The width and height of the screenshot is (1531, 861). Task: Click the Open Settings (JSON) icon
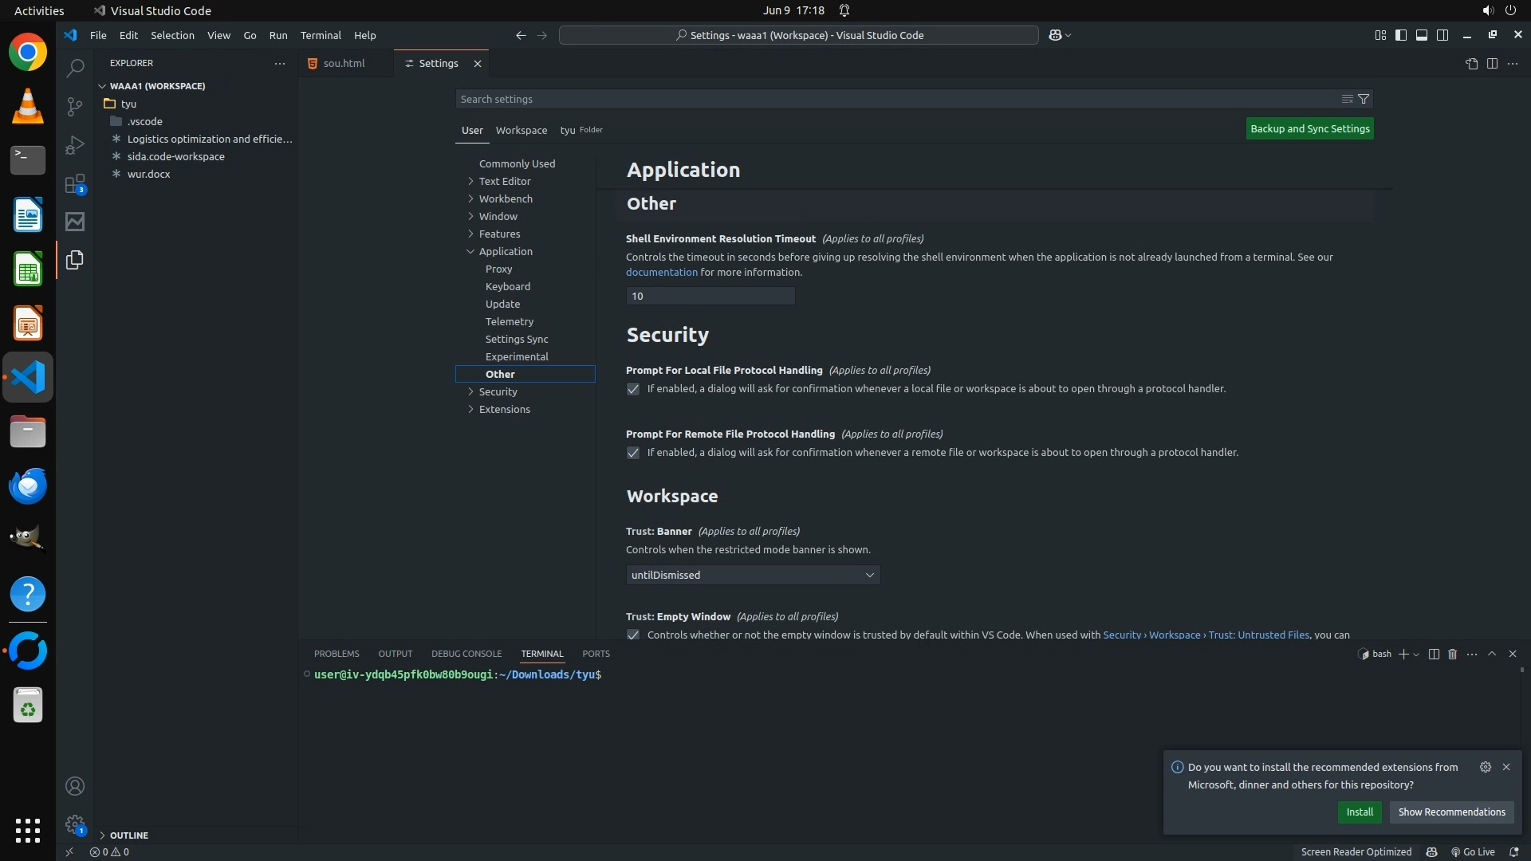click(x=1471, y=64)
